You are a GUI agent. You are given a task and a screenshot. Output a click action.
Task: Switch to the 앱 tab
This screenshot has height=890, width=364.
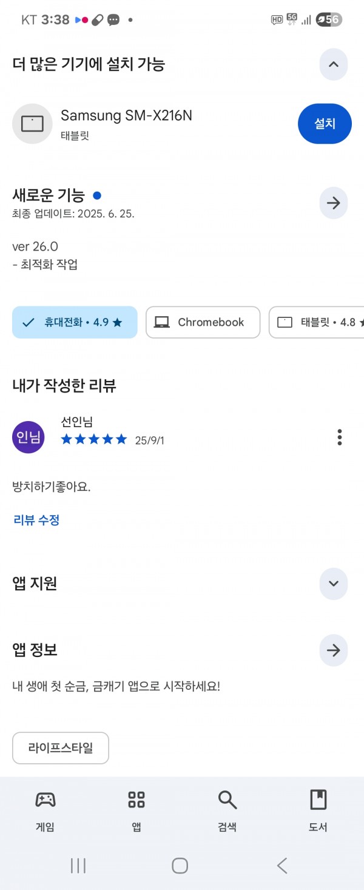(x=136, y=811)
